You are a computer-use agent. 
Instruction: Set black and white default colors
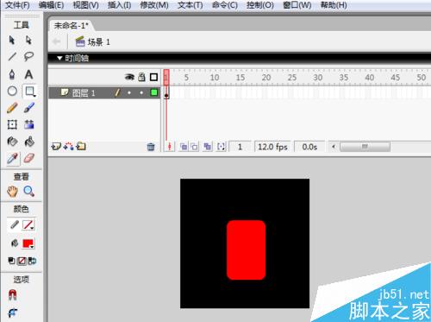(x=12, y=261)
